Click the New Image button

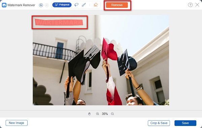click(x=16, y=123)
